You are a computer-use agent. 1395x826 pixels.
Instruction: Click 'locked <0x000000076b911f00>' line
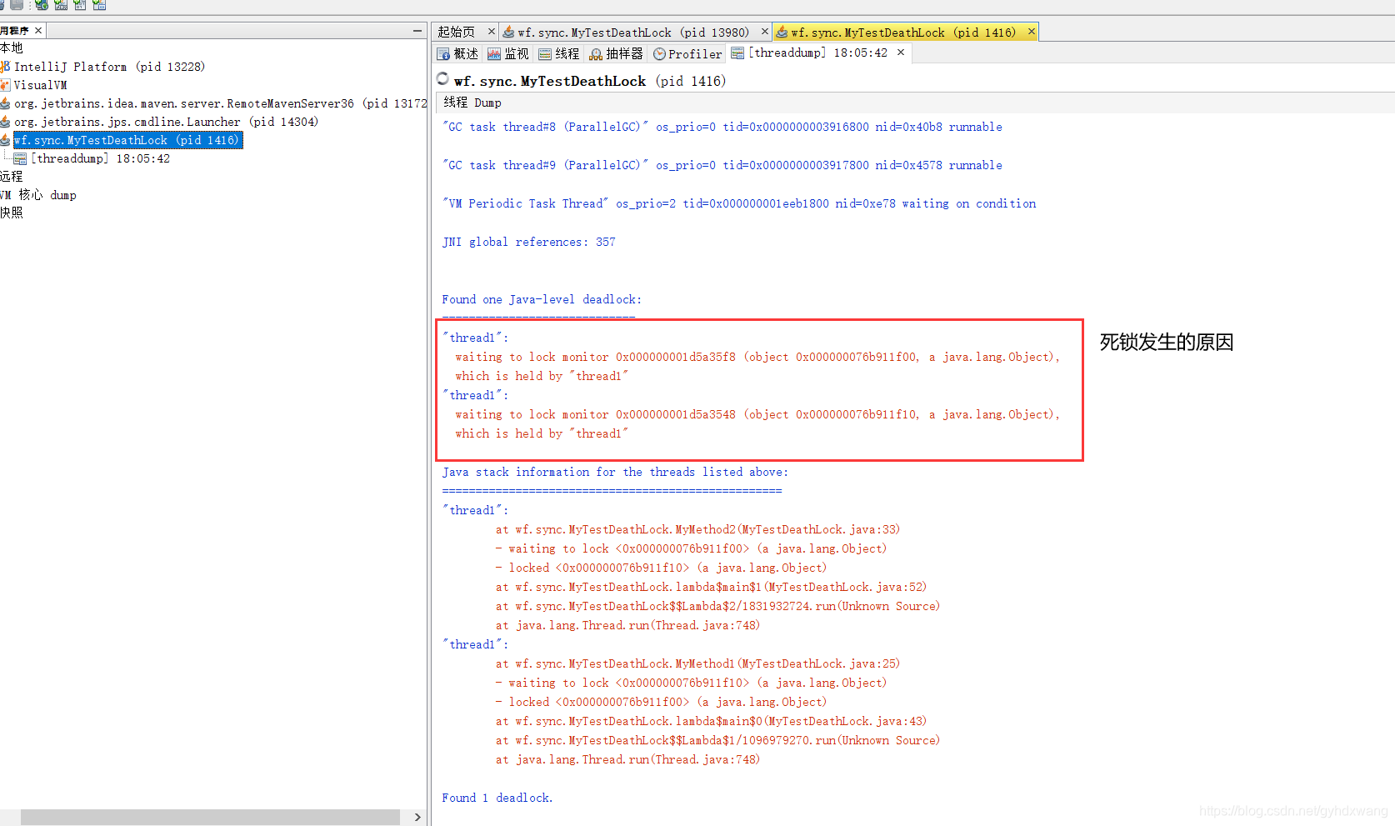662,703
